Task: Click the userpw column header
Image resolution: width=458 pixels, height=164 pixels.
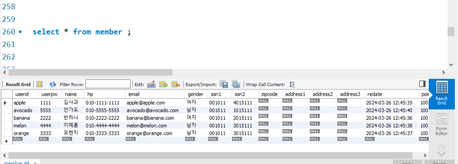Action: tap(50, 94)
